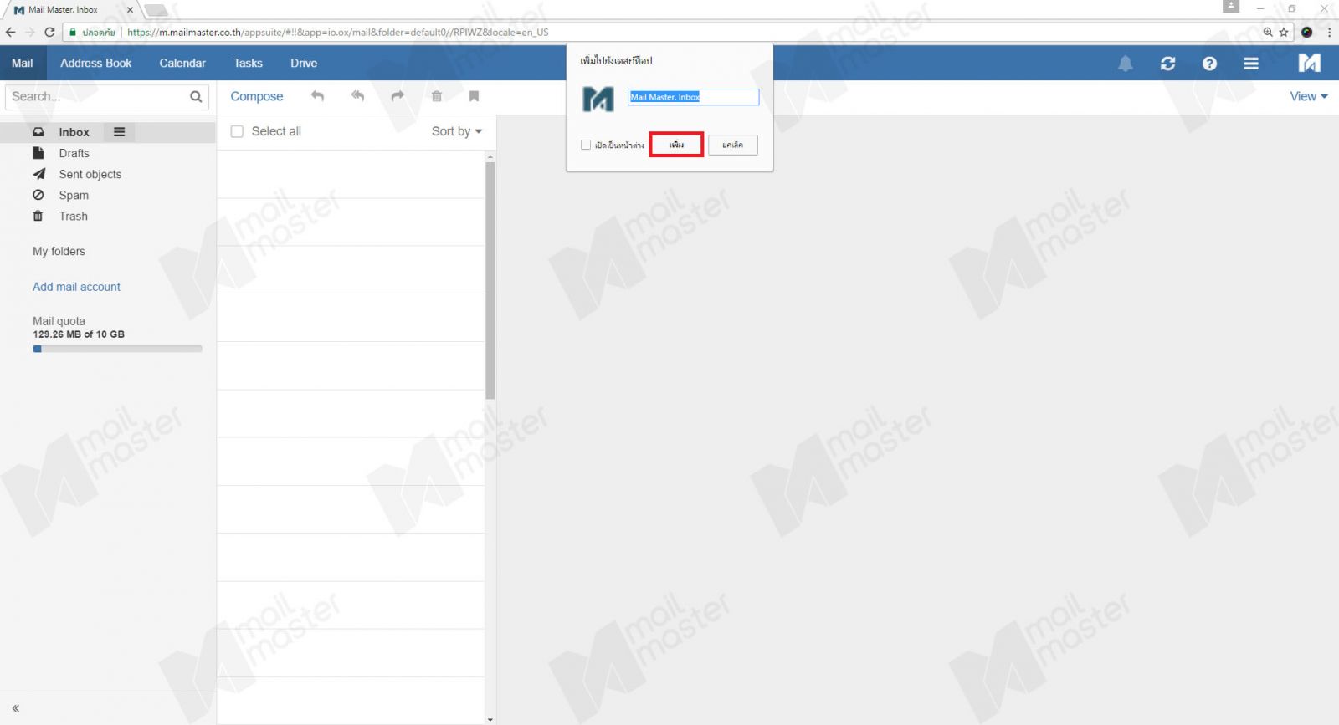
Task: Open the Address Book tab
Action: point(95,63)
